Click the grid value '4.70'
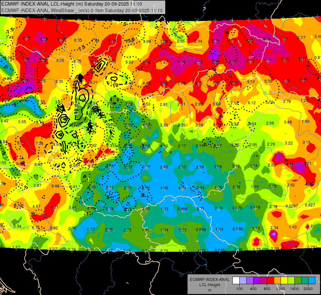 199,83
